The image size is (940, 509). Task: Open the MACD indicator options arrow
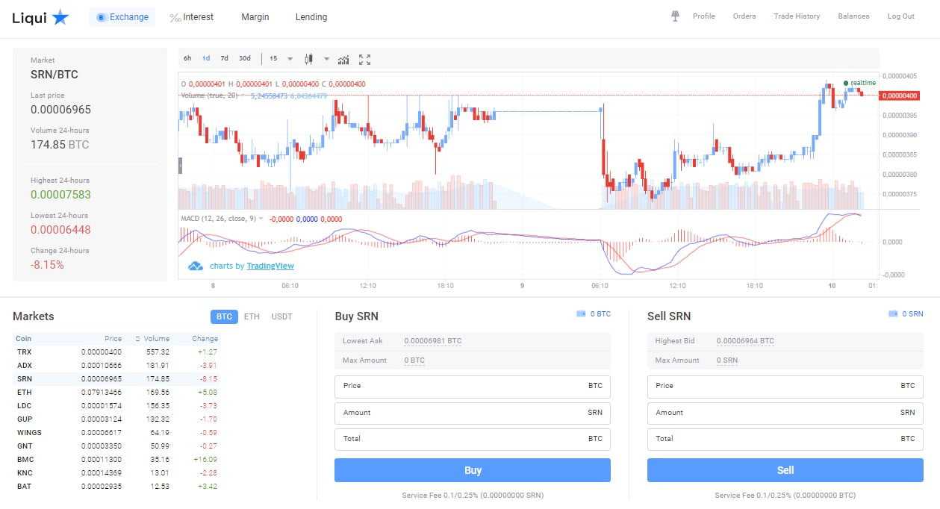pos(262,219)
